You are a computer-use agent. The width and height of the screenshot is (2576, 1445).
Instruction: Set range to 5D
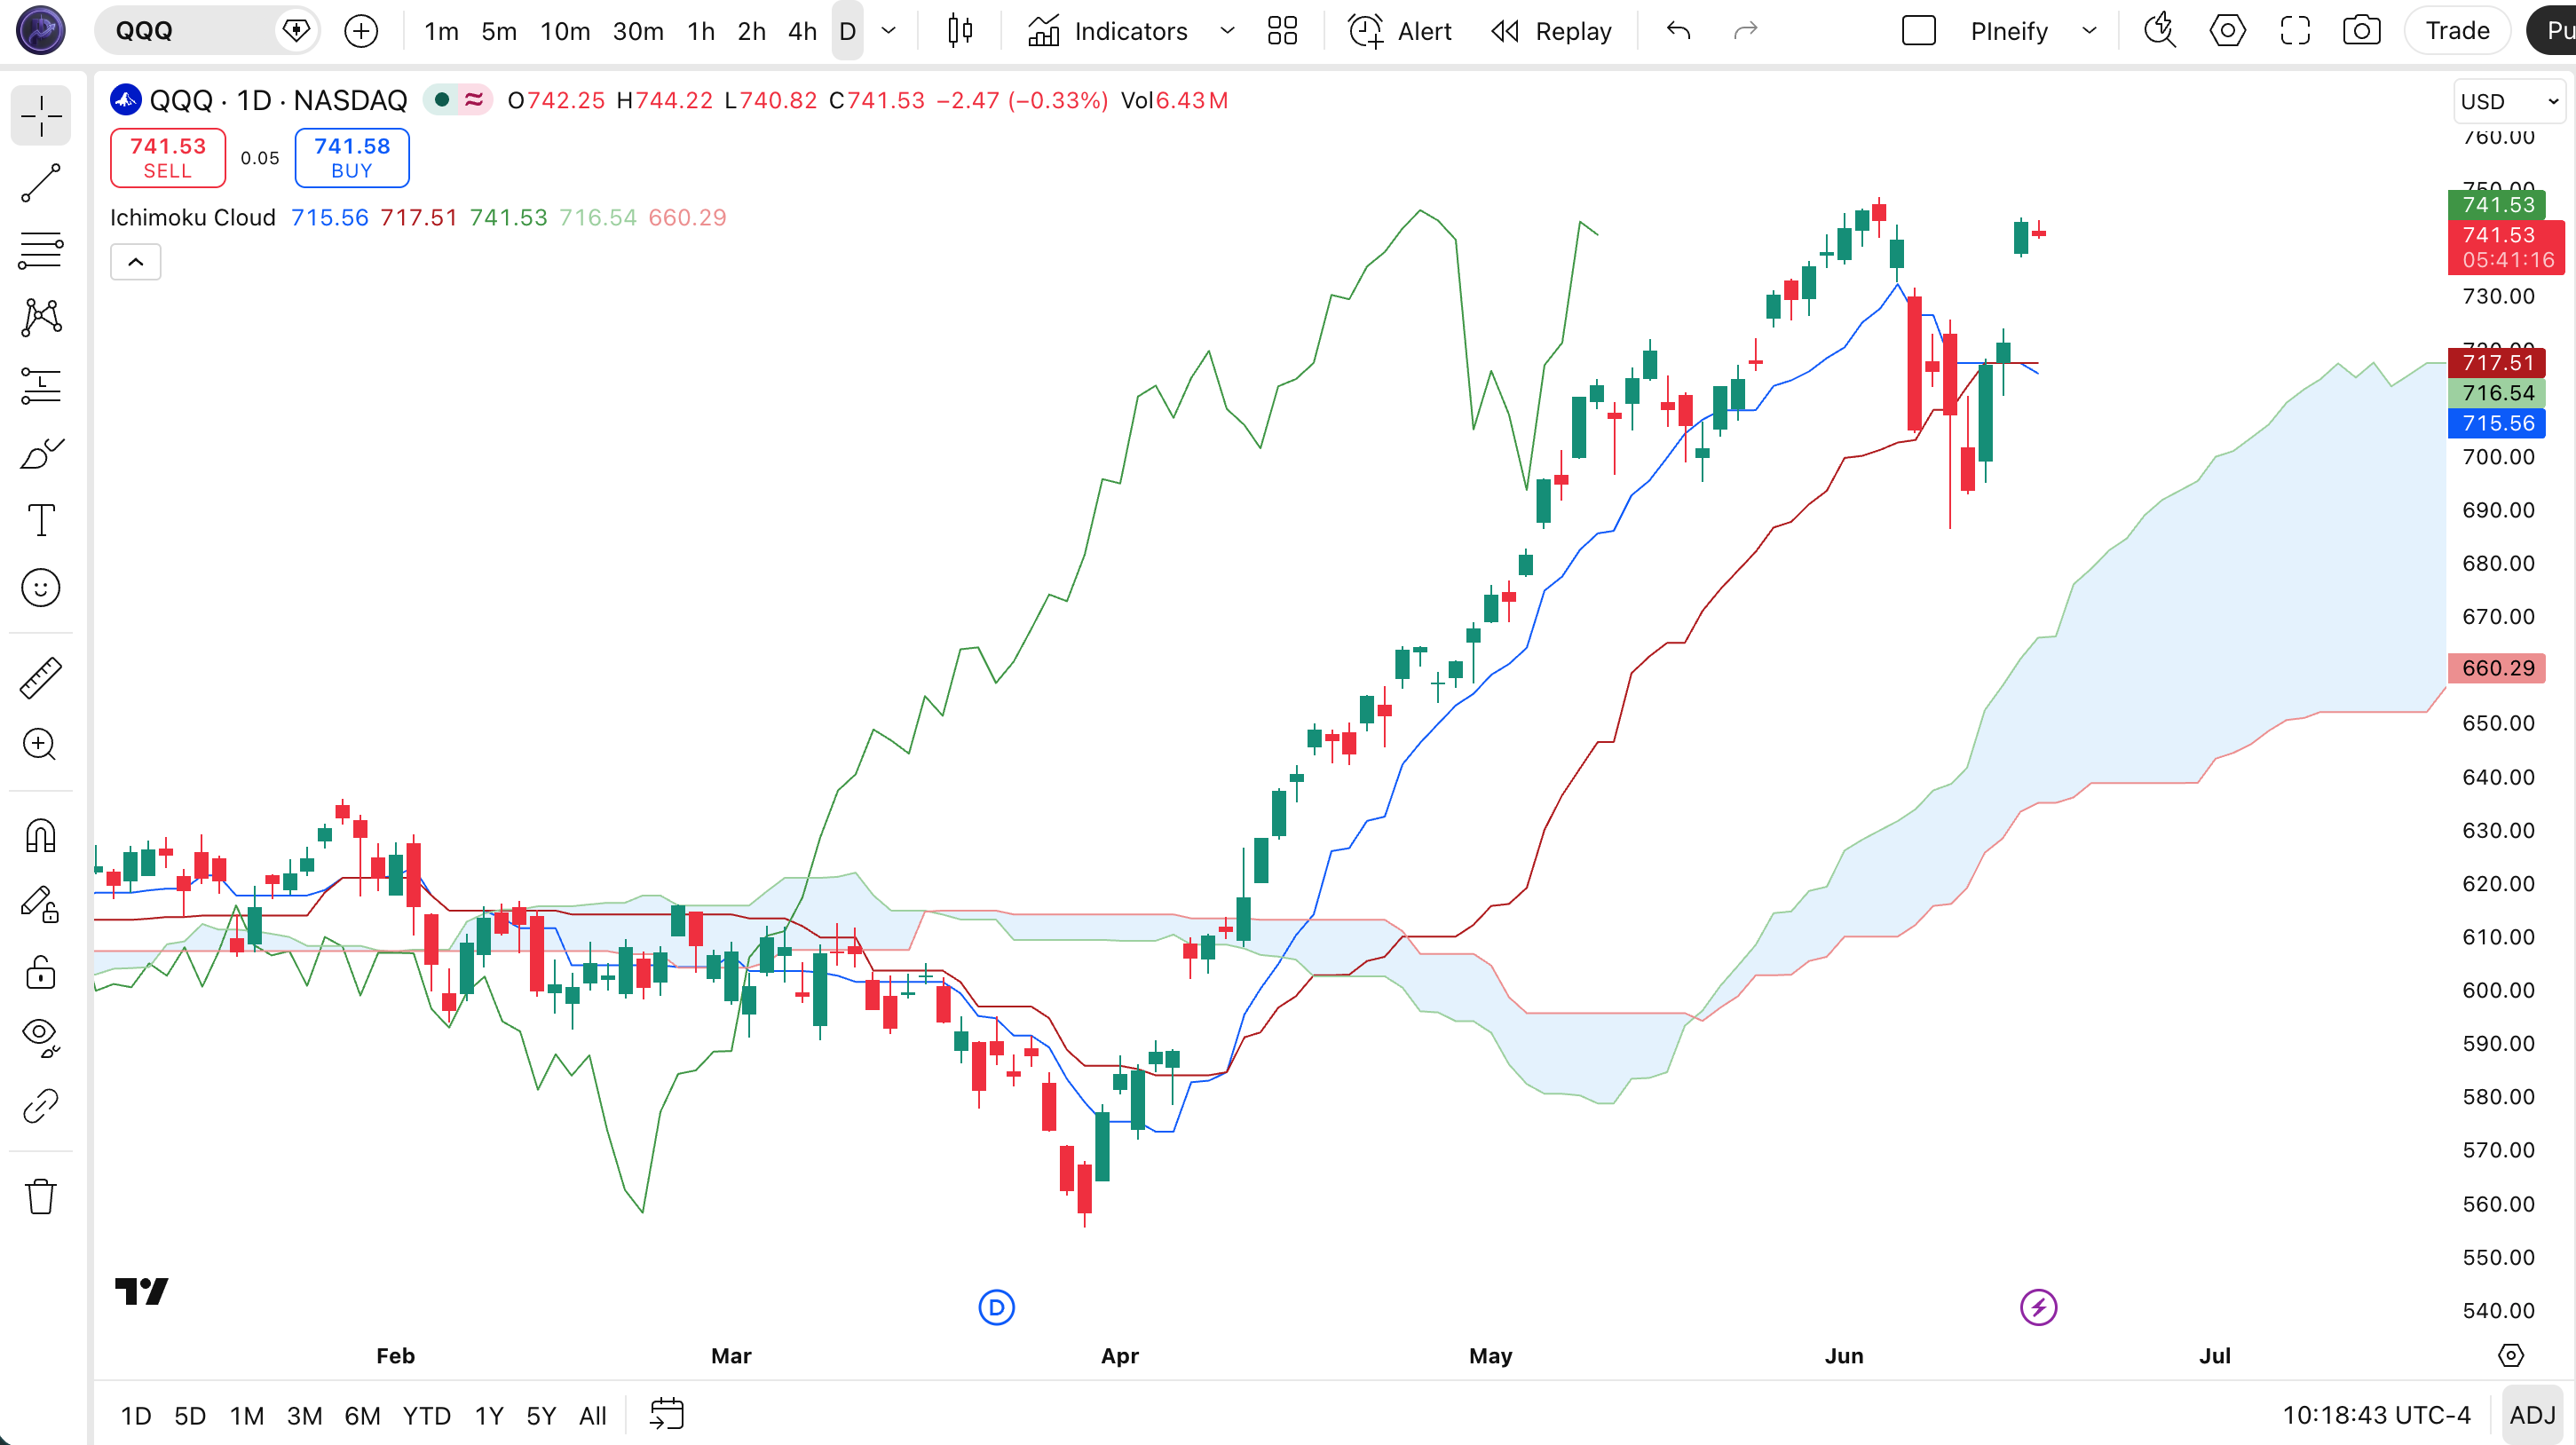(x=190, y=1415)
